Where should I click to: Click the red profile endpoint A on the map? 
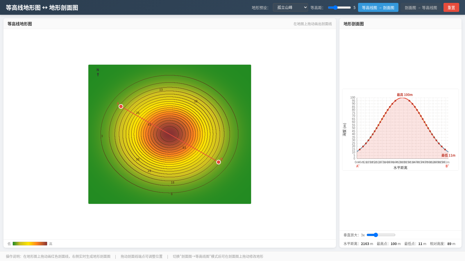[x=121, y=106]
